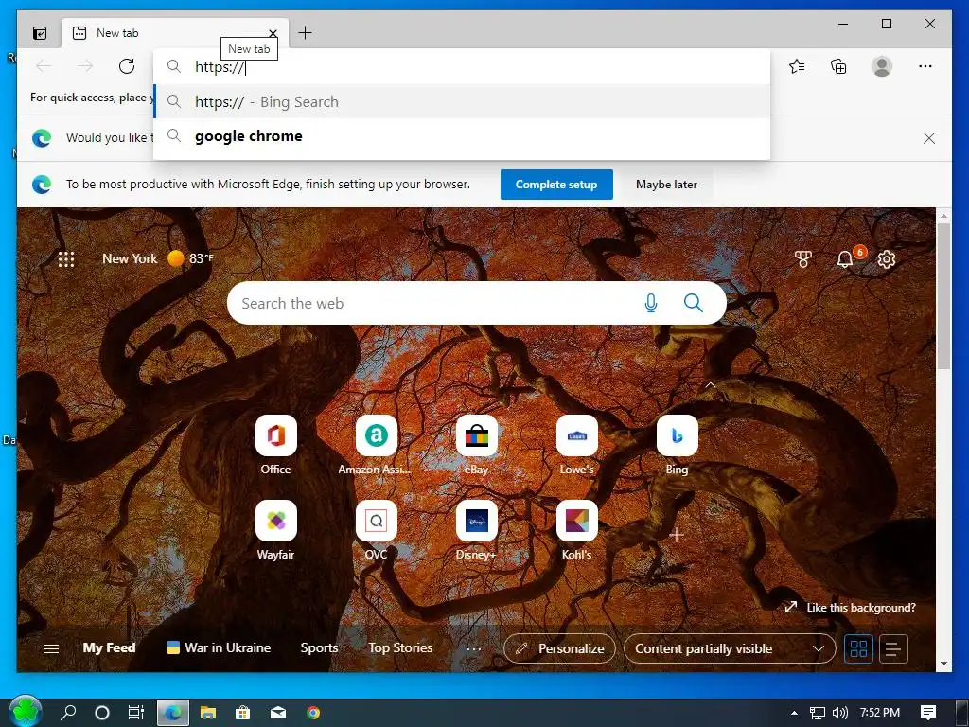Open the tab actions menu icon
969x727 pixels.
click(x=40, y=33)
